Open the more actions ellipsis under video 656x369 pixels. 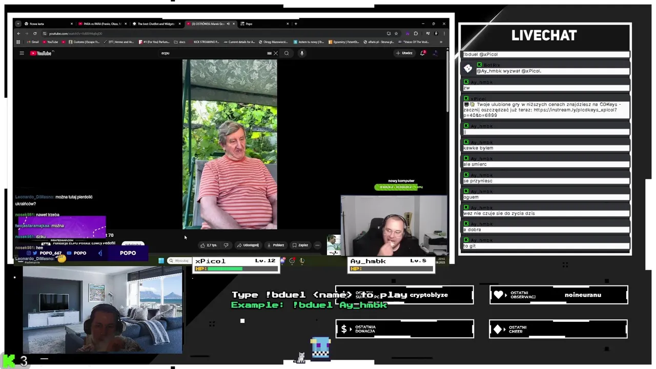317,245
